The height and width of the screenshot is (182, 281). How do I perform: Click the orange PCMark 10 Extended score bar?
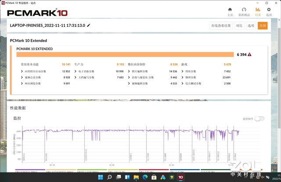pyautogui.click(x=125, y=54)
